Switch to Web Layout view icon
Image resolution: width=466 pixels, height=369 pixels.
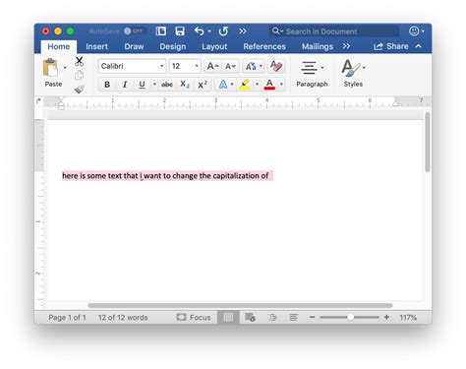tap(250, 317)
